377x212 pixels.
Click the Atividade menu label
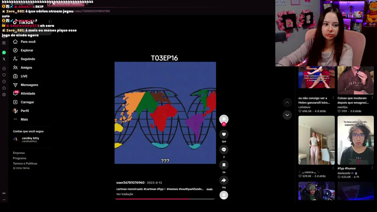click(28, 93)
